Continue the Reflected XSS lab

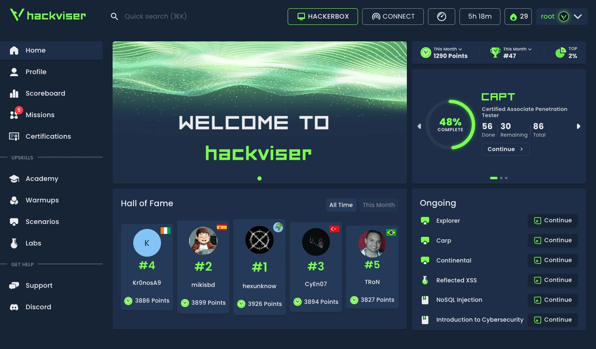pos(553,280)
